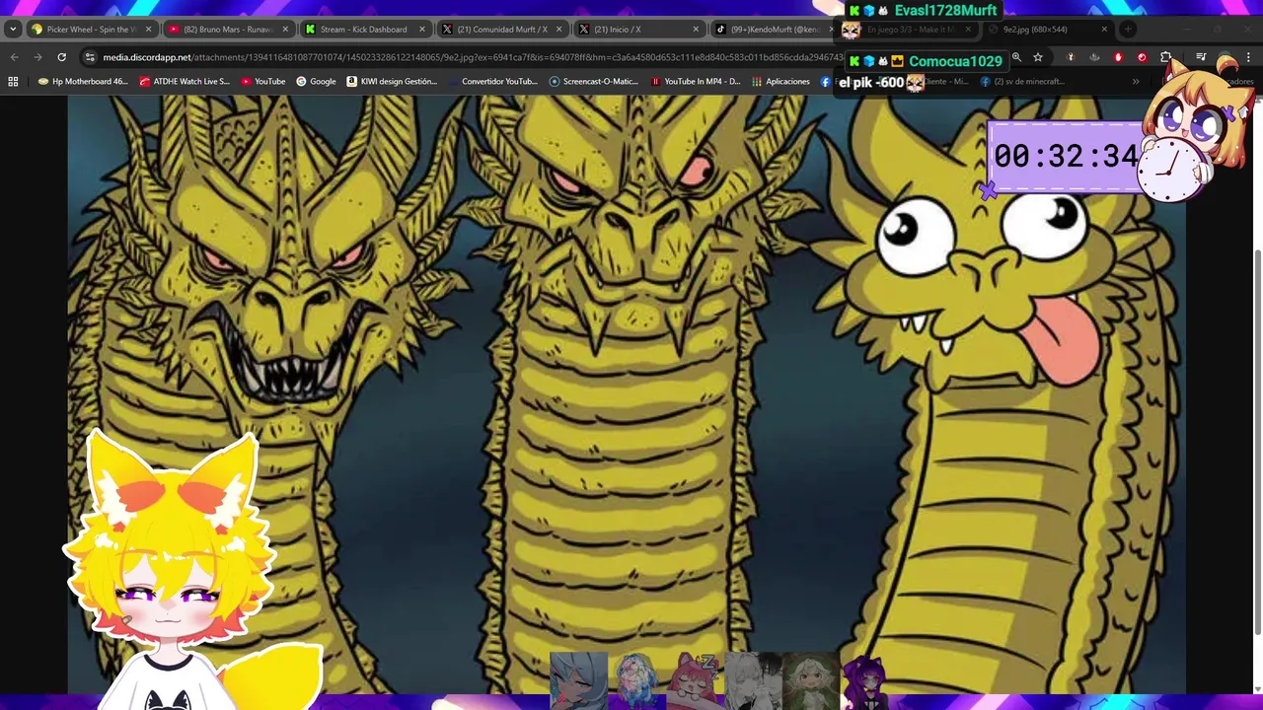Click the 00:32:34 stream timer overlay
This screenshot has height=710, width=1263.
point(1066,156)
